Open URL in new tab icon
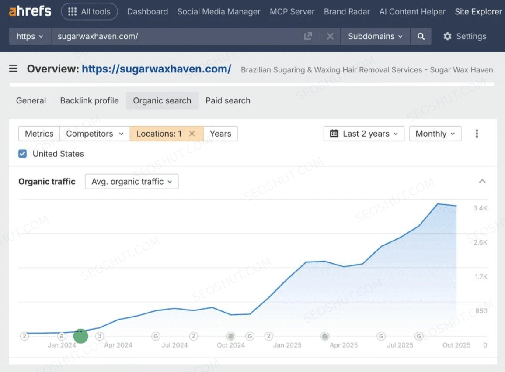Screen dimensions: 505x372 tap(308, 36)
